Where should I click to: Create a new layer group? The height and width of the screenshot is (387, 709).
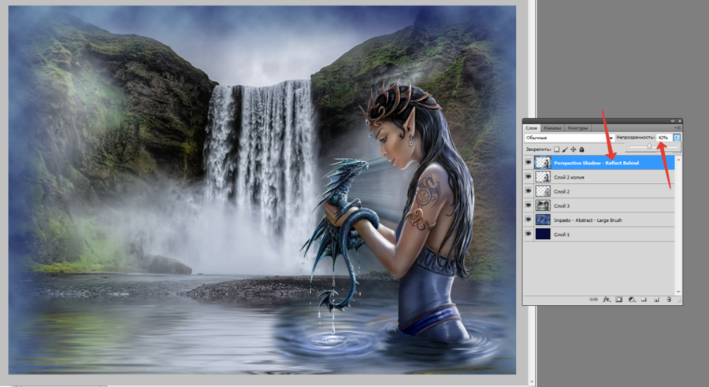click(x=644, y=300)
